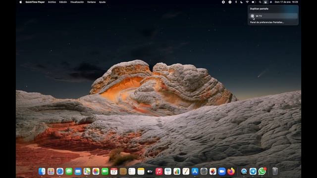Open Mail from the Dock
Screen dimensions: 317x178
tap(78, 172)
